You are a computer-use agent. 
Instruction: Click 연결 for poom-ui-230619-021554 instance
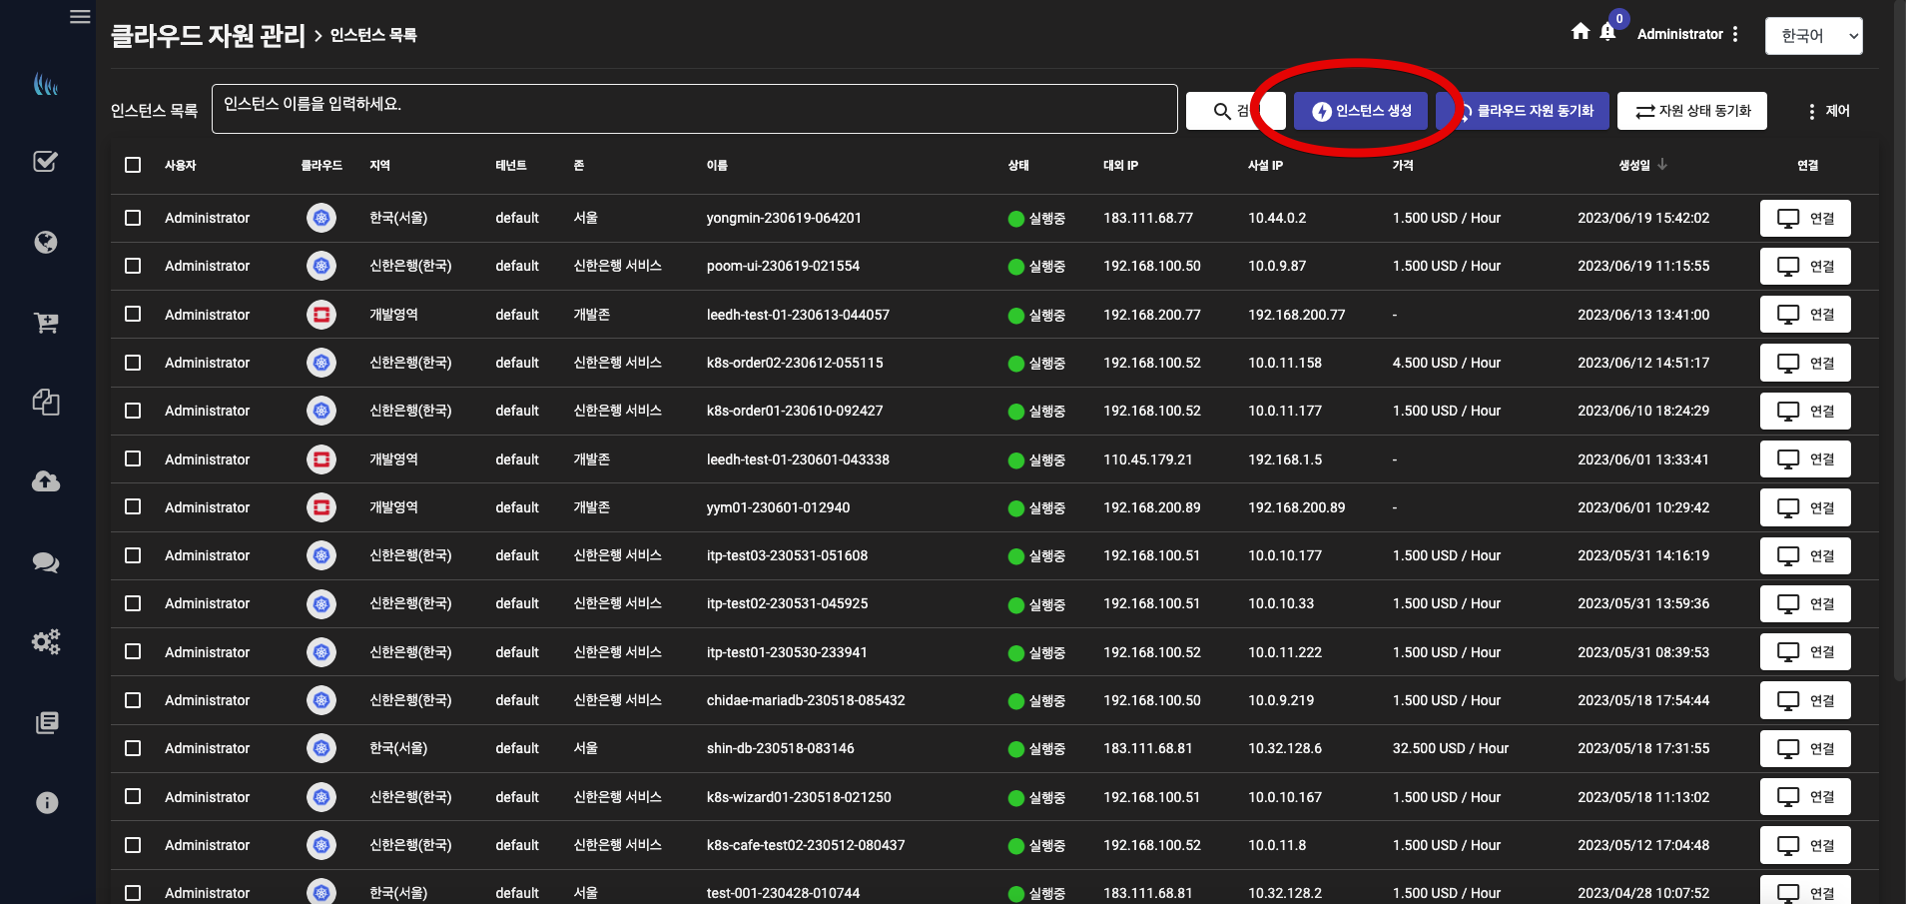pyautogui.click(x=1805, y=267)
